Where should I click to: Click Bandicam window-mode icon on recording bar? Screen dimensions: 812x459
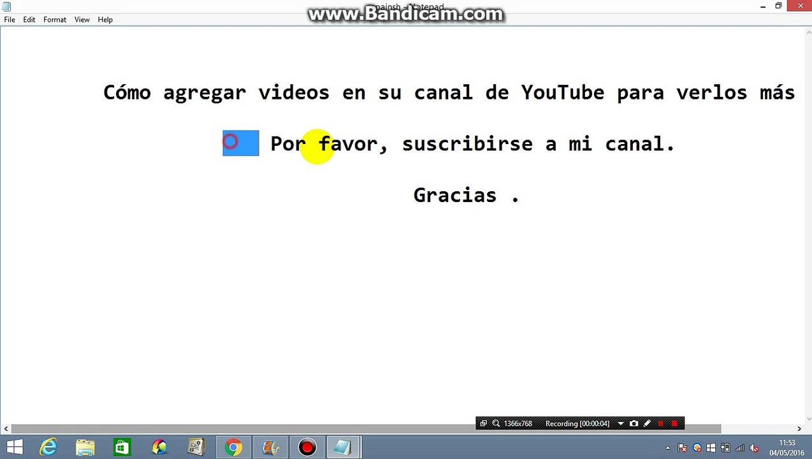pyautogui.click(x=483, y=423)
